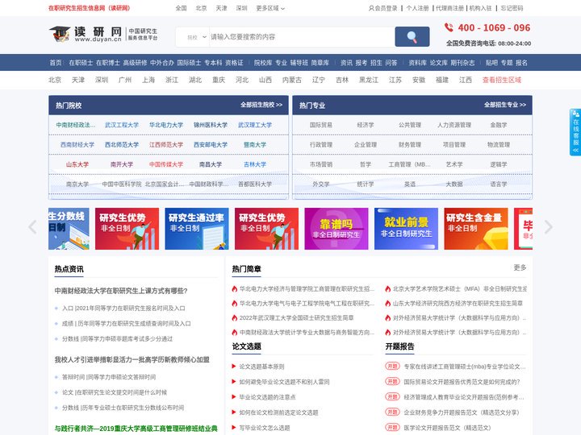Open 大数据 in hot majors
The image size is (581, 435).
[454, 184]
